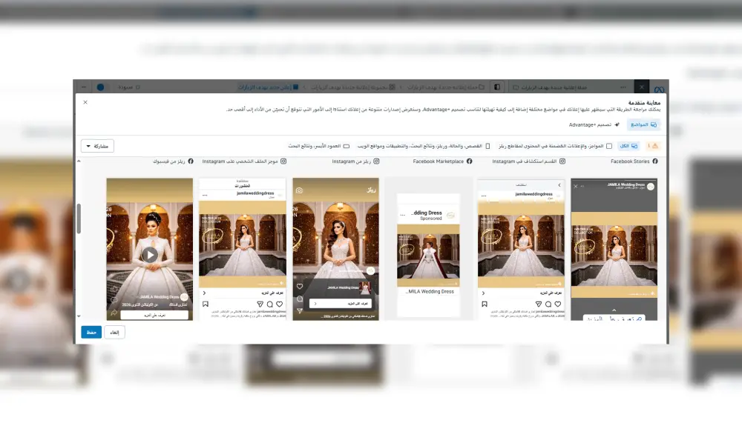
Task: Click comment icon in Instagram profile feed preview
Action: coord(270,304)
